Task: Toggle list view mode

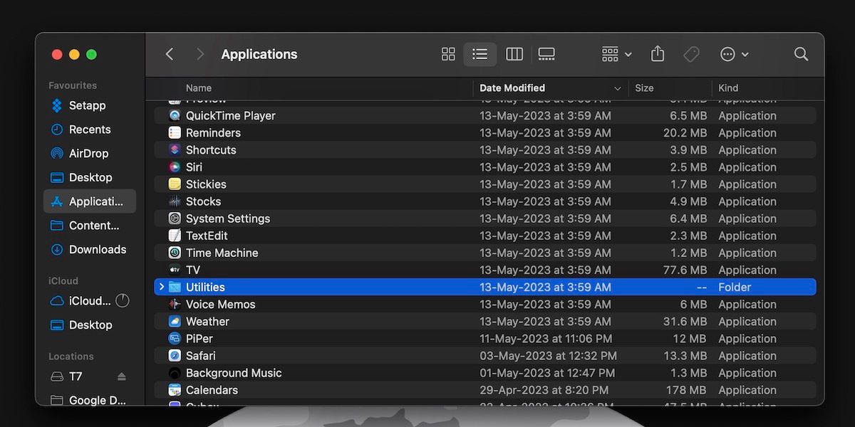Action: tap(480, 54)
